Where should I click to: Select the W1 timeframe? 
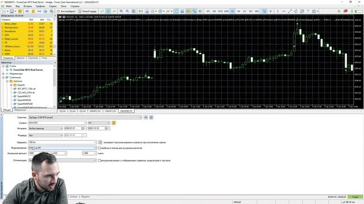click(250, 11)
